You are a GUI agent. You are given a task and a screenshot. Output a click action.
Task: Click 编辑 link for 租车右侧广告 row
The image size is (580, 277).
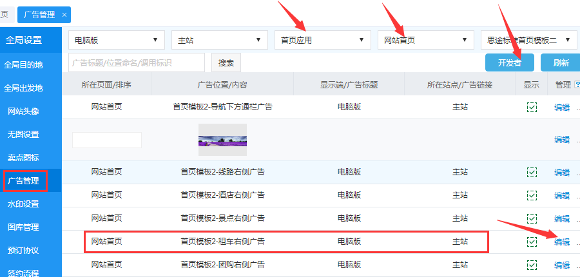pos(562,242)
